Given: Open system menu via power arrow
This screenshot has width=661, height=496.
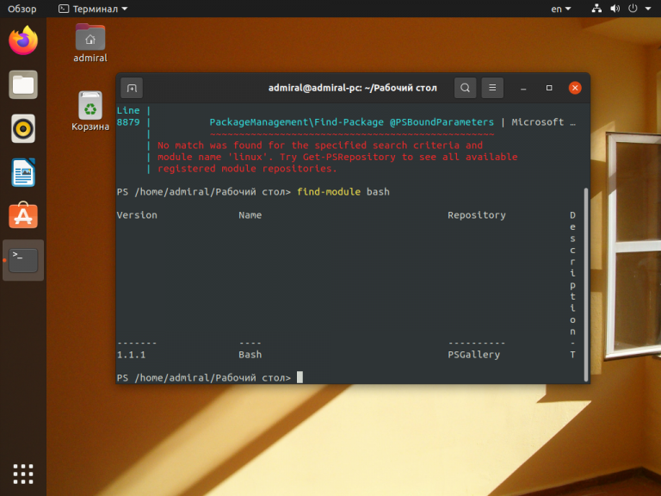Looking at the screenshot, I should (x=647, y=9).
